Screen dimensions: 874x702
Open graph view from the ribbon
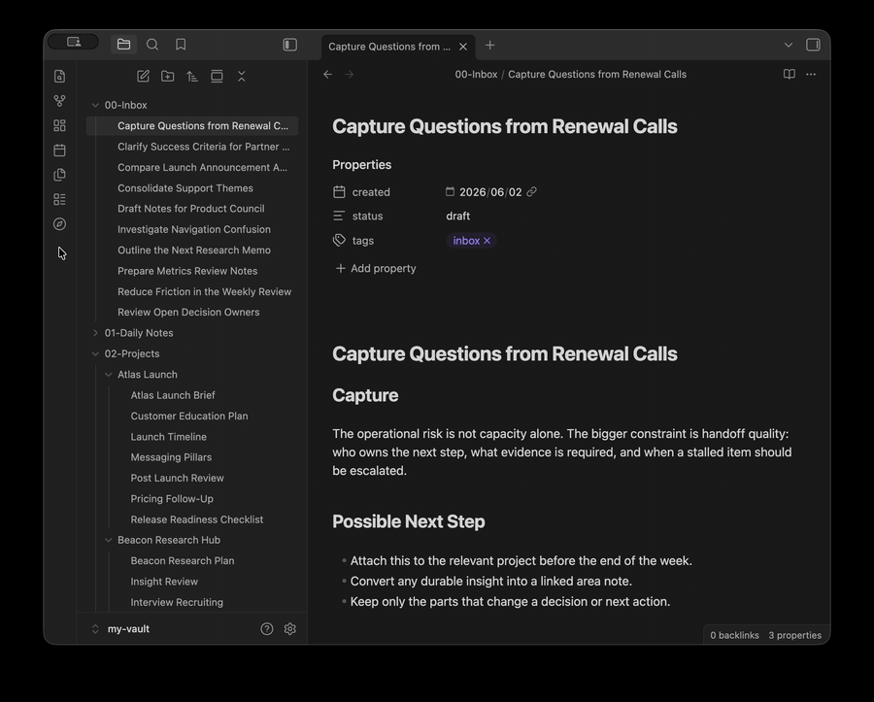coord(59,101)
